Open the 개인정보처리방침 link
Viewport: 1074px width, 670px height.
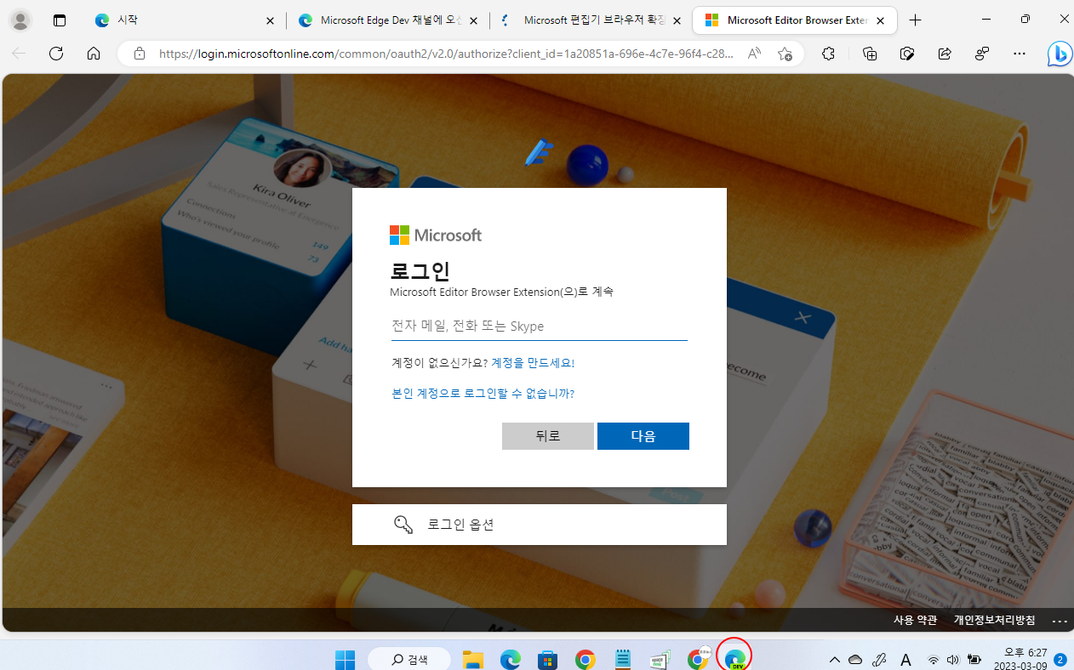pyautogui.click(x=994, y=621)
